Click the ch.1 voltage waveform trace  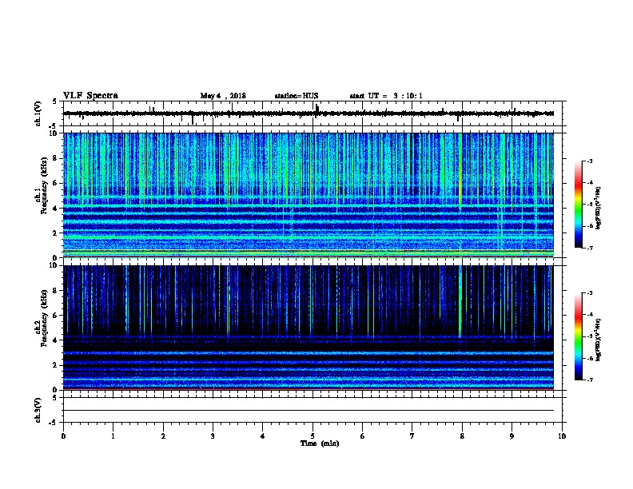(x=309, y=113)
